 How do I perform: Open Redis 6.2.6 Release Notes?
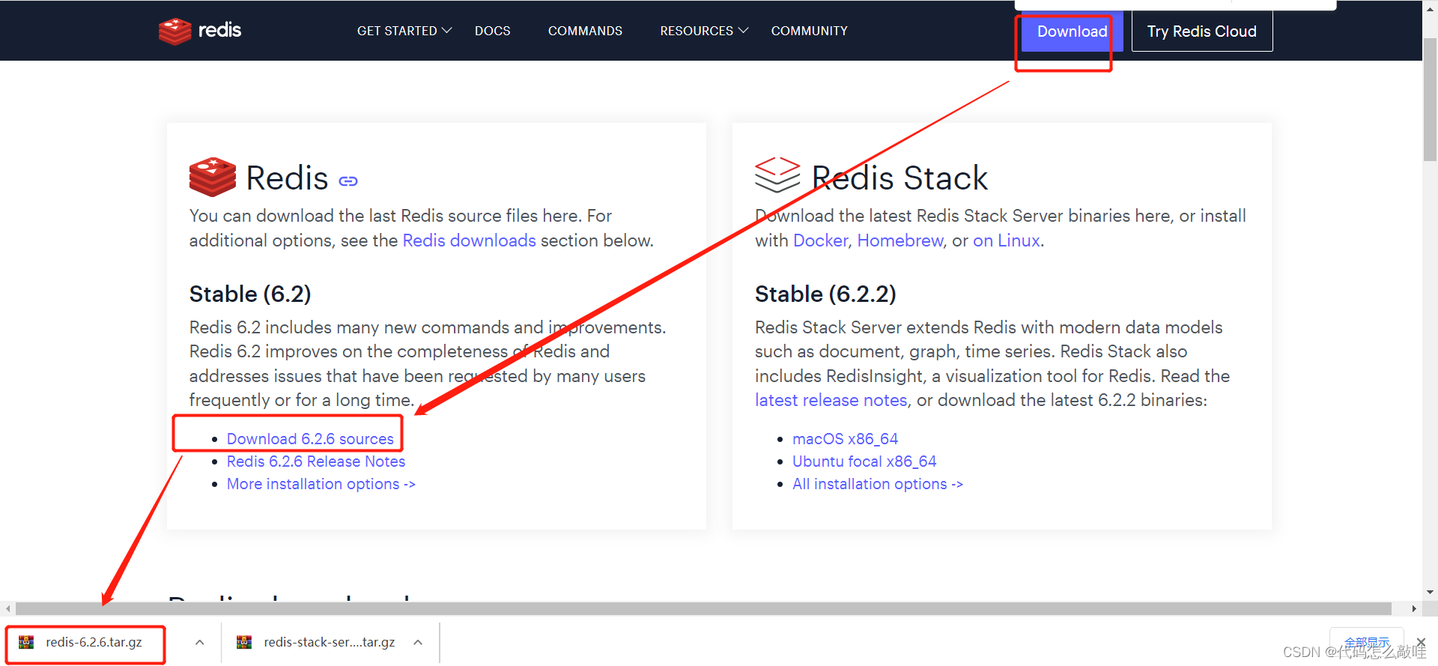[316, 461]
